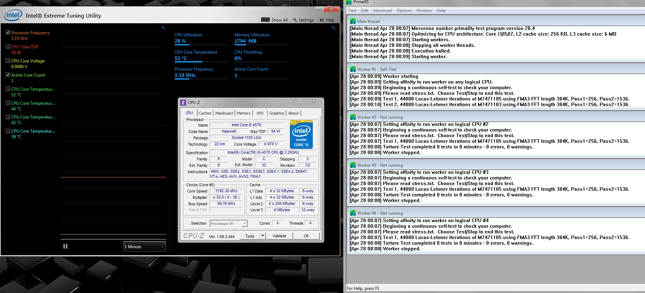Click the Core Voltage 0.970 V field
The width and height of the screenshot is (645, 293).
271,144
